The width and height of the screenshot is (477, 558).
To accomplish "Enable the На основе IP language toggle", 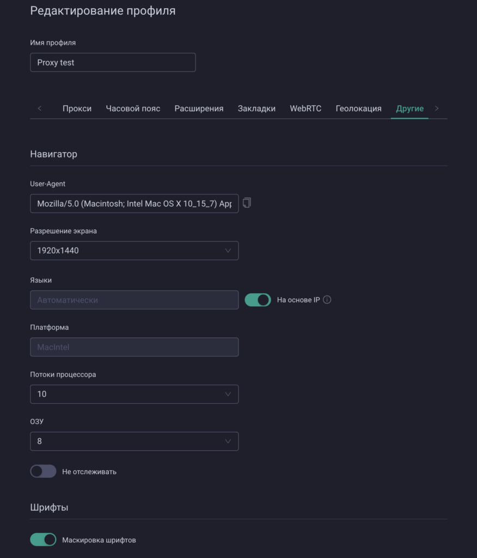I will 258,300.
